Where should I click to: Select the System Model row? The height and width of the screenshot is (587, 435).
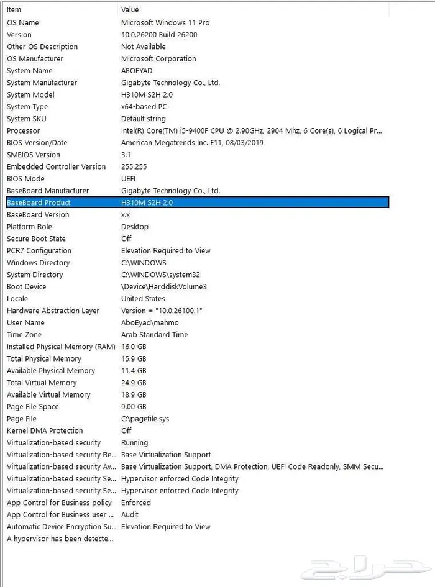click(x=198, y=94)
